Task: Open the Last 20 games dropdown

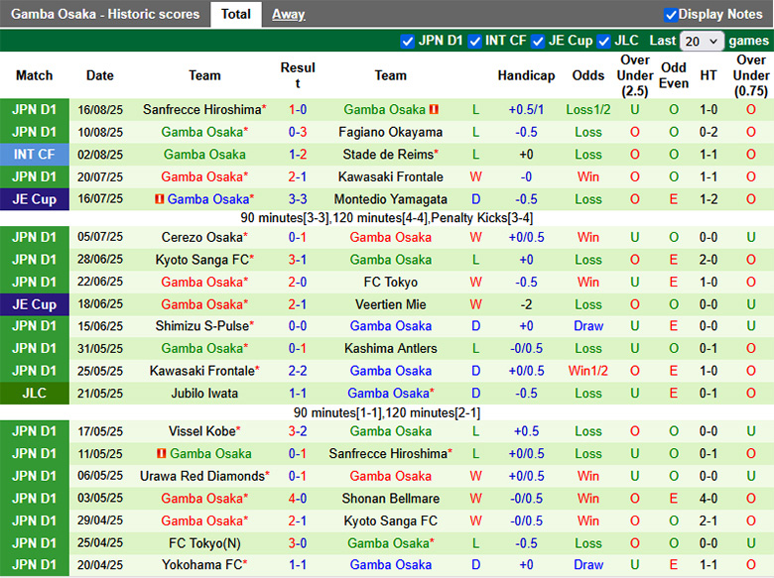Action: pos(702,42)
